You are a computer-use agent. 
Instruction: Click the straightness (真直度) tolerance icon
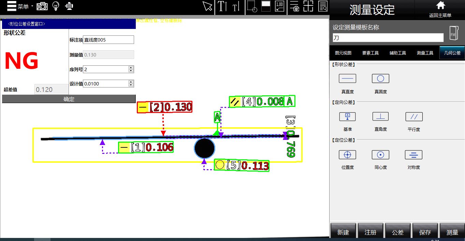coord(347,79)
